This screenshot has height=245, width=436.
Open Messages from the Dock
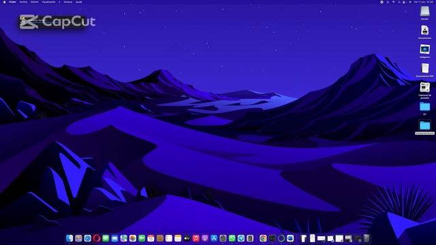coord(106,238)
